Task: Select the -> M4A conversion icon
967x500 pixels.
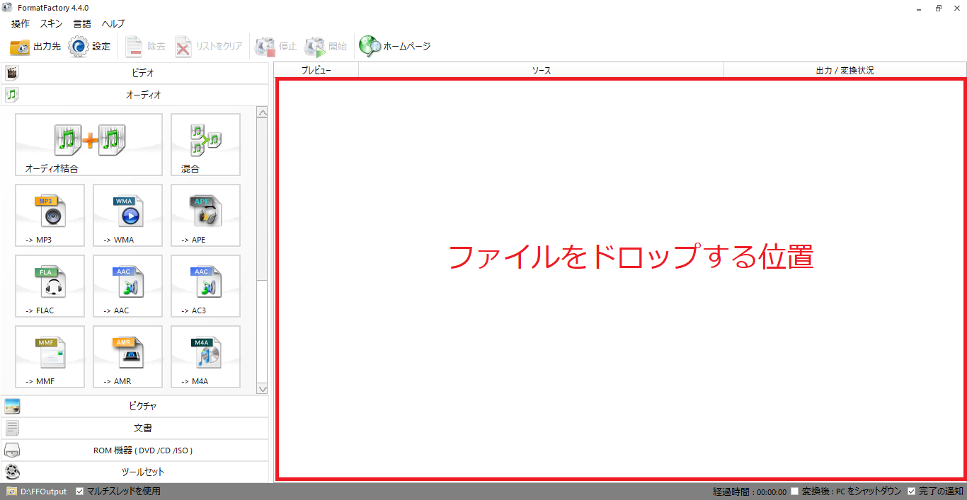Action: (205, 356)
